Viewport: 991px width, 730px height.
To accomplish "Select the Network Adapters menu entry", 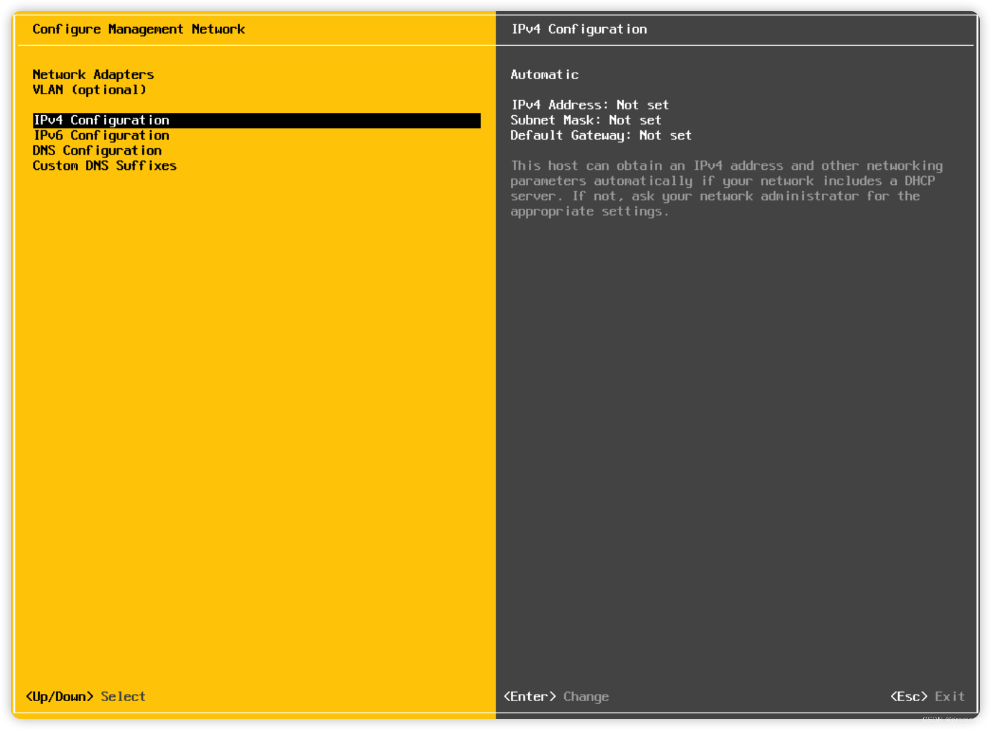I will coord(93,74).
